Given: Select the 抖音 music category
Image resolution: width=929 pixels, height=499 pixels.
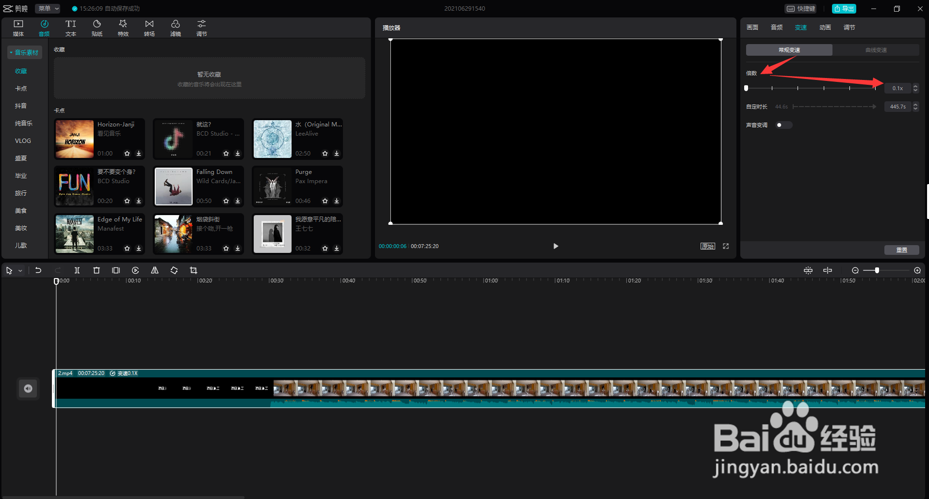Looking at the screenshot, I should (21, 106).
